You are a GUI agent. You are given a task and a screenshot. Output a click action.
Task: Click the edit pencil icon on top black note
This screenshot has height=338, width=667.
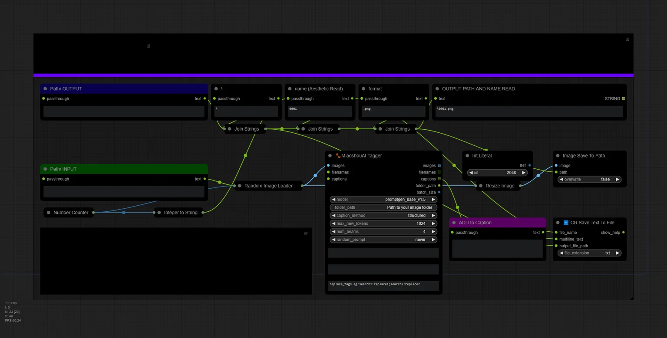tap(149, 46)
